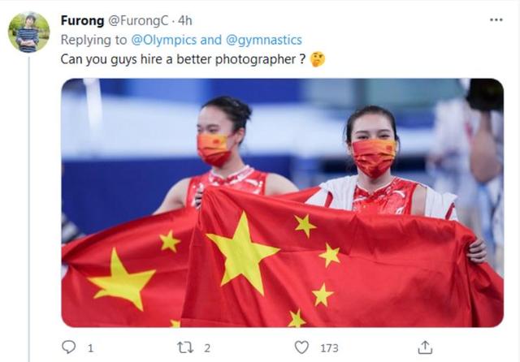
Task: Retweet this post using the retweet icon
Action: pyautogui.click(x=185, y=347)
